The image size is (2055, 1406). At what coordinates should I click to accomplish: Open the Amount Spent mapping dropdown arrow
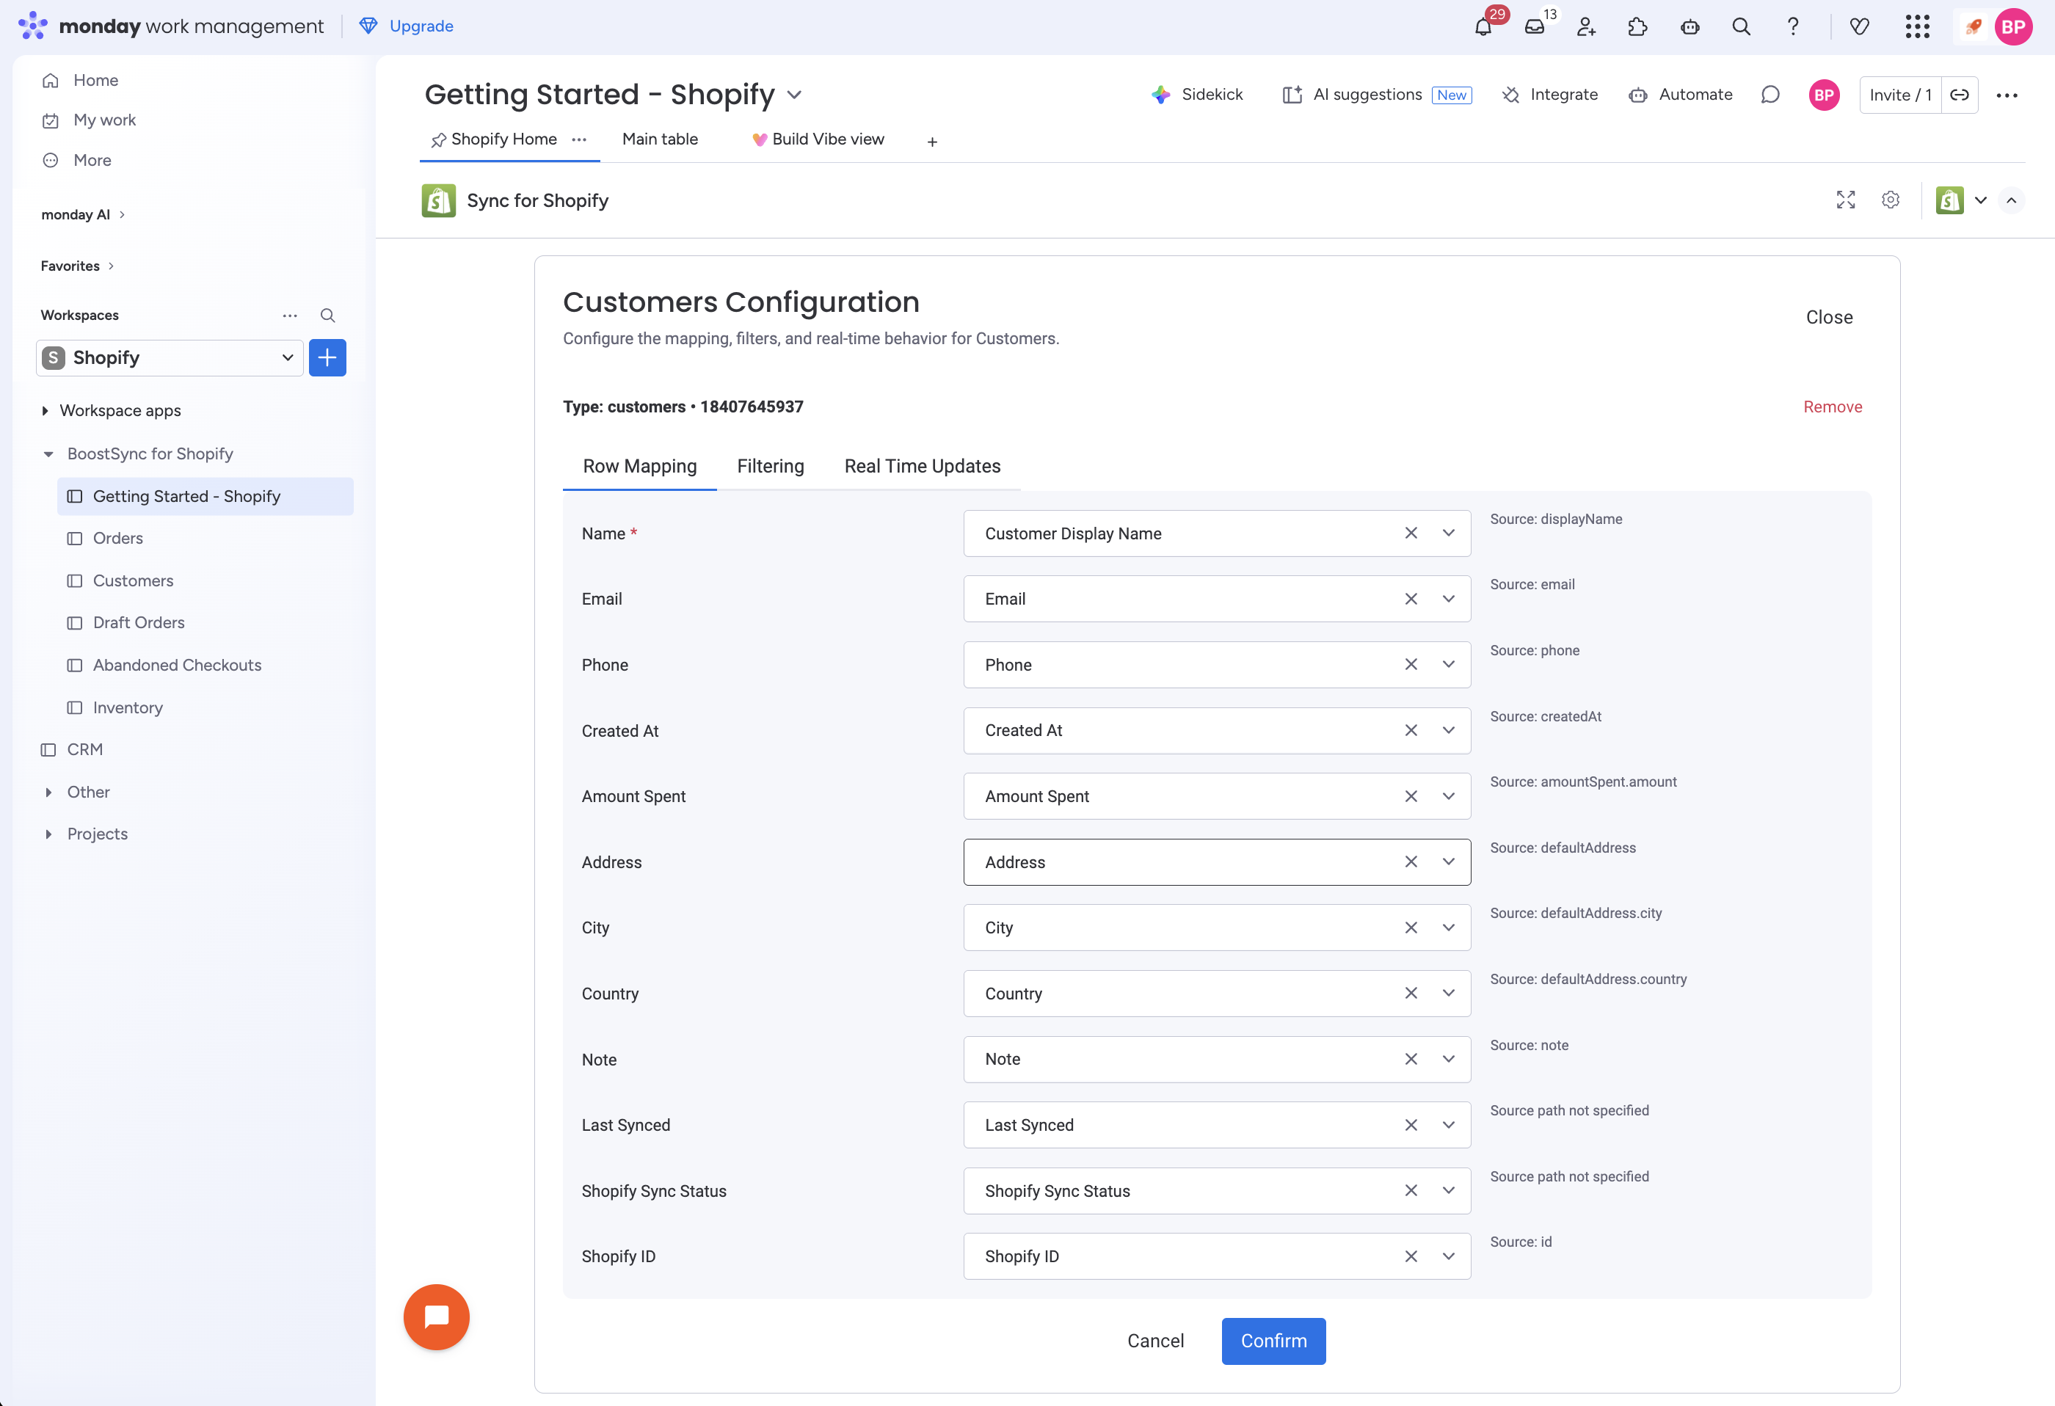[x=1448, y=796]
